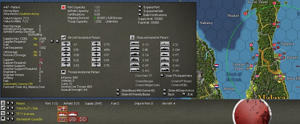Select the torpedo bomber (TB) aircraft icon
The height and width of the screenshot is (124, 300).
tap(96, 65)
